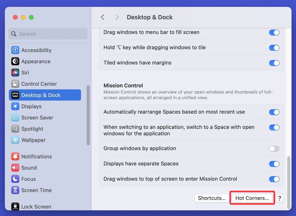The image size is (296, 216).
Task: Click the Search settings field
Action: [x=48, y=34]
